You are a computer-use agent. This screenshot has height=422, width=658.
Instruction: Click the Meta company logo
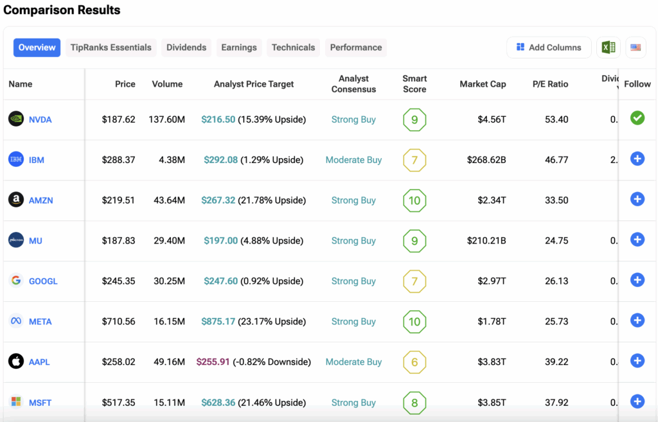(x=16, y=321)
